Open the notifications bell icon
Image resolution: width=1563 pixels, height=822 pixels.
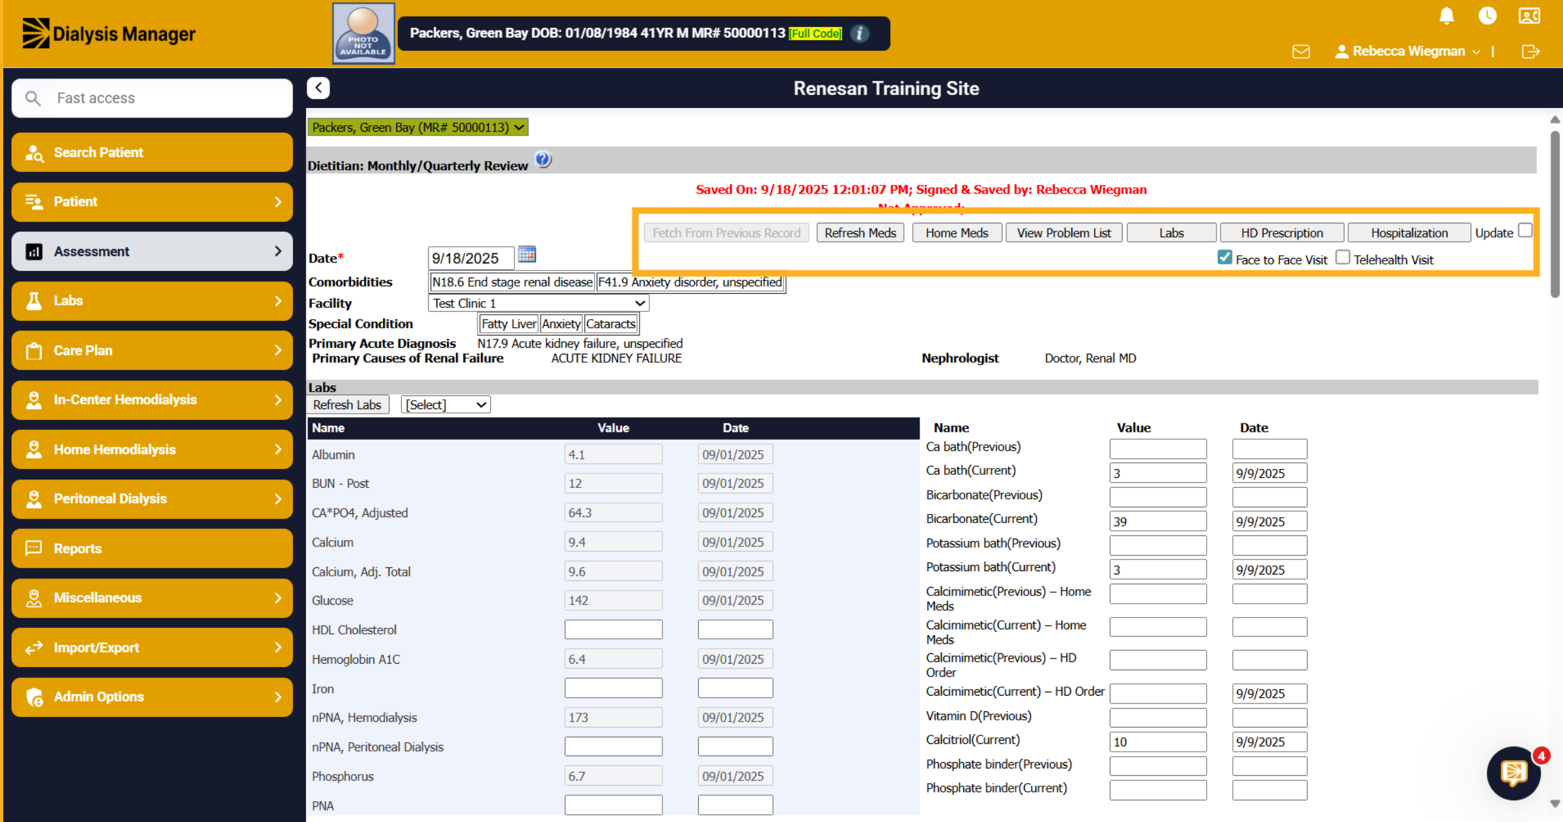tap(1446, 16)
